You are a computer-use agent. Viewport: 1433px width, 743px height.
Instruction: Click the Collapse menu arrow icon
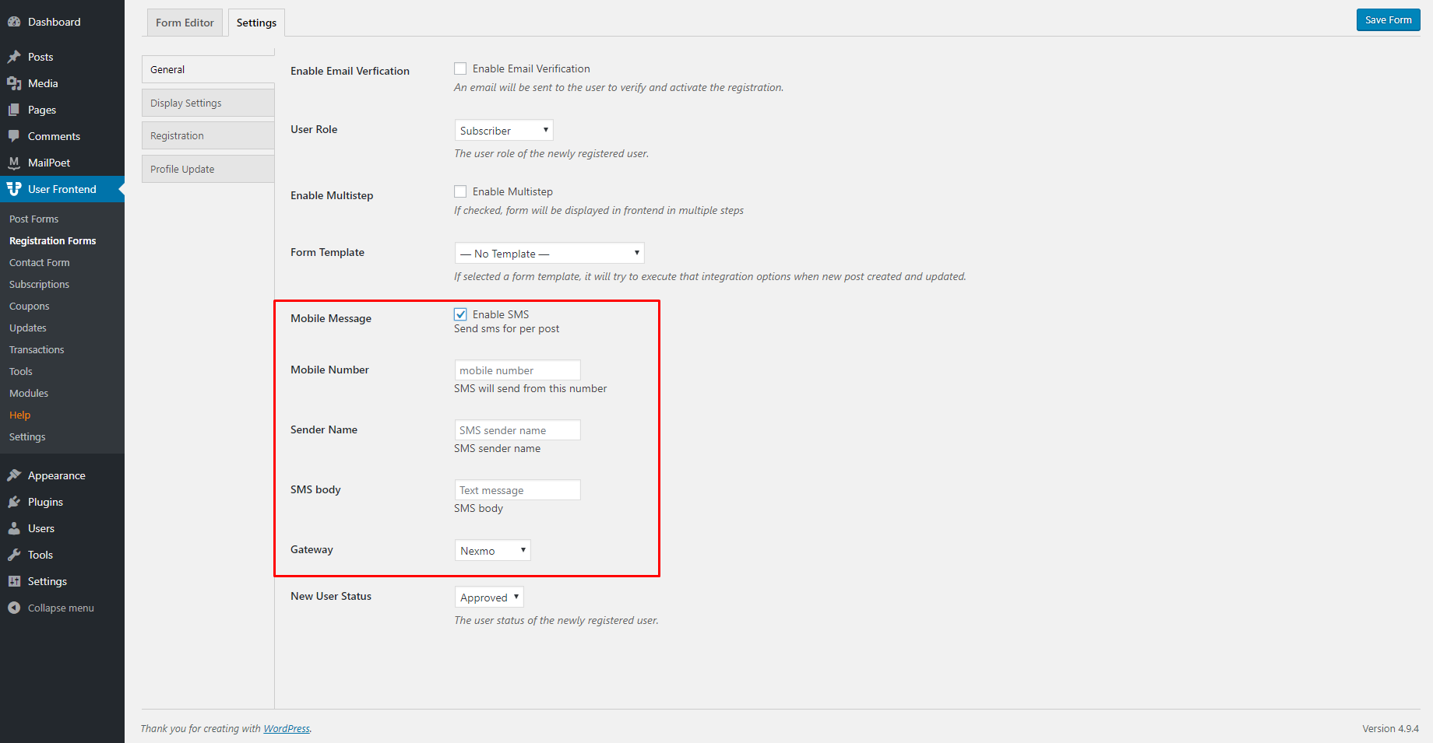pos(14,608)
